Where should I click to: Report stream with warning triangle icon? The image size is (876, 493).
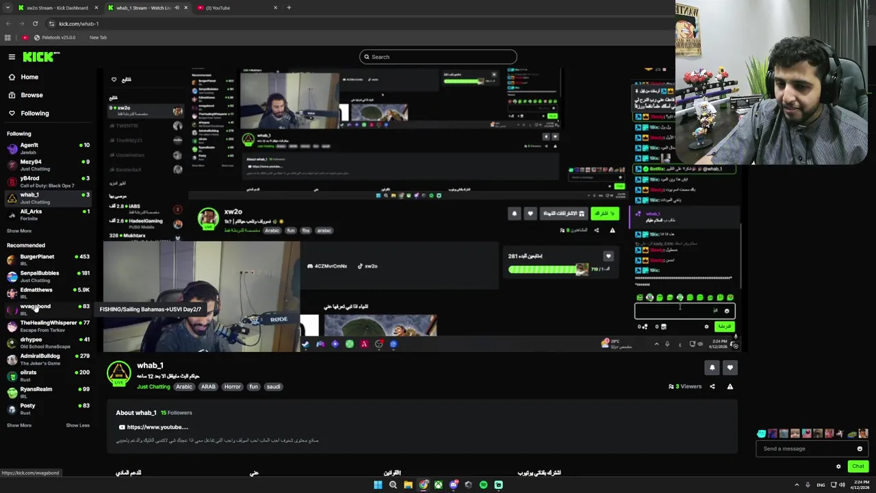click(730, 386)
